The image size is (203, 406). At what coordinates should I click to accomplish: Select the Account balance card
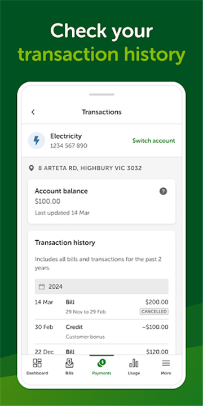[x=101, y=201]
